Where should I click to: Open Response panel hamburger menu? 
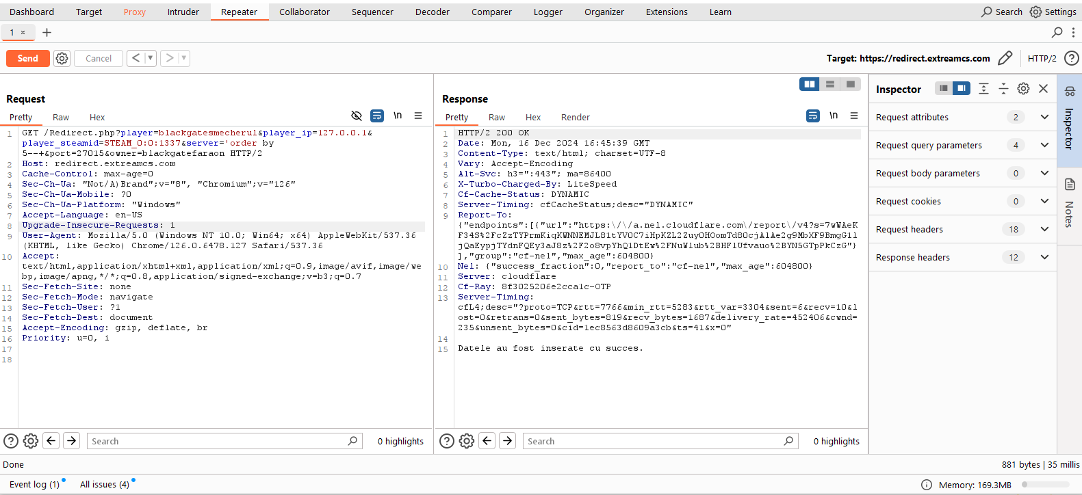click(854, 116)
